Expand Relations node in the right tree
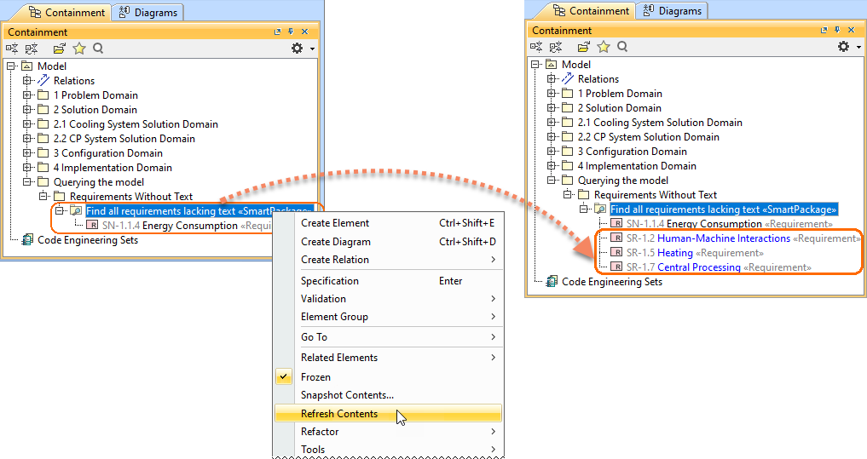 552,79
